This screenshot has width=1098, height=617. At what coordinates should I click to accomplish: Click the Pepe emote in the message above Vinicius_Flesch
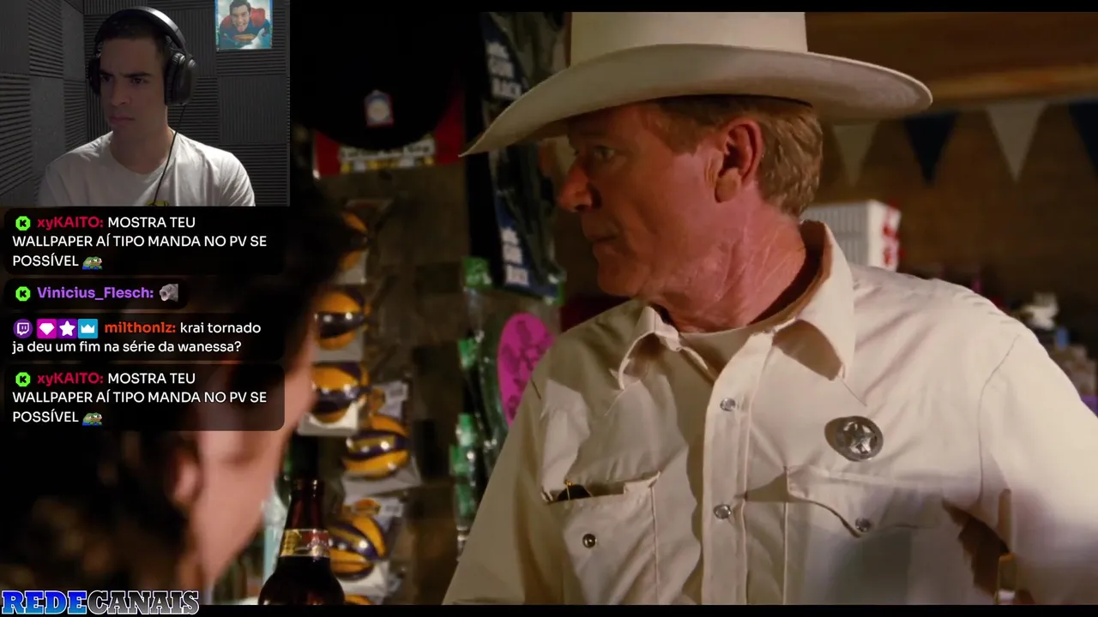[x=93, y=262]
